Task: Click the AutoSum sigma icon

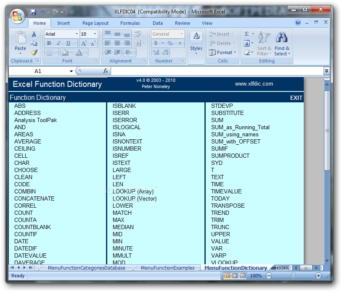Action: (x=247, y=34)
